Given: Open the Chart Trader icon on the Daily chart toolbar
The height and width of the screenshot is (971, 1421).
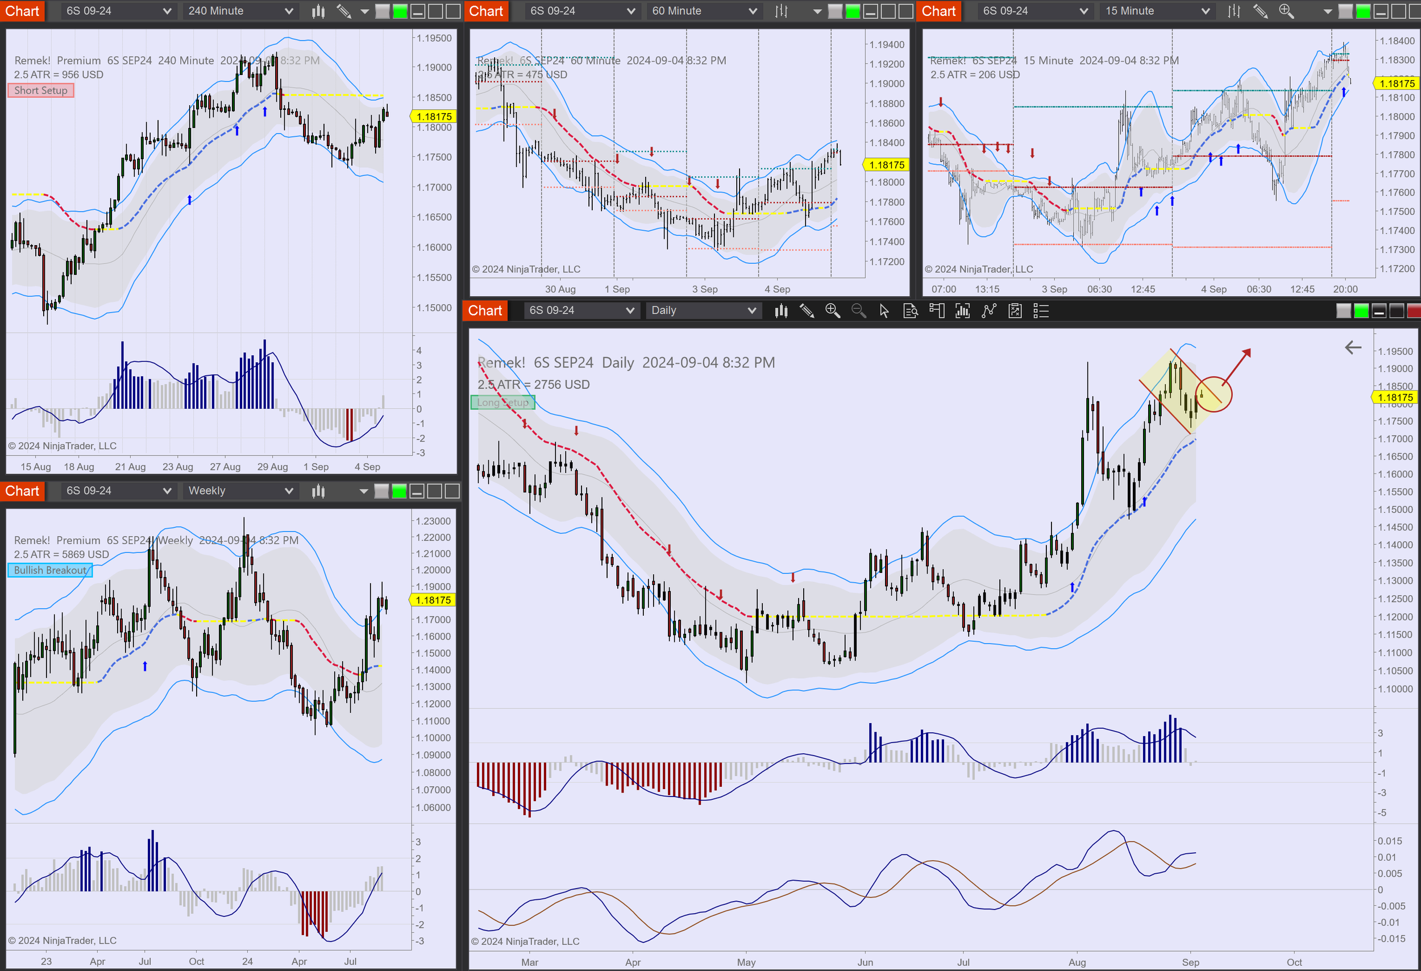Looking at the screenshot, I should (937, 310).
